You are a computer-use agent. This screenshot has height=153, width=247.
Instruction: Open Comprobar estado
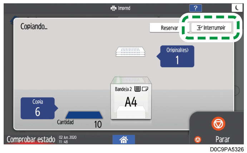(x=30, y=139)
